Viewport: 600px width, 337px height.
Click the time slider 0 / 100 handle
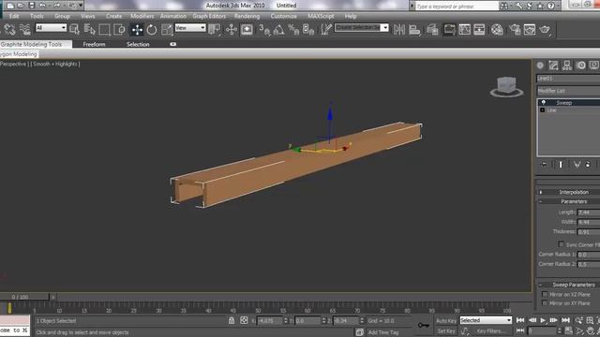(25, 297)
